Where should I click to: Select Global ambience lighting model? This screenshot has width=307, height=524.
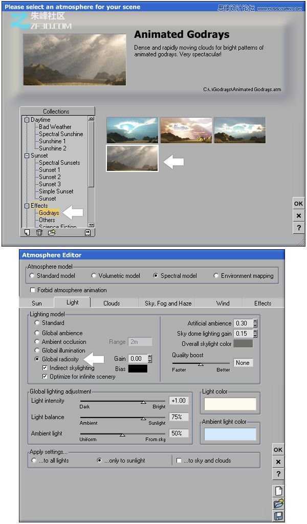37,333
